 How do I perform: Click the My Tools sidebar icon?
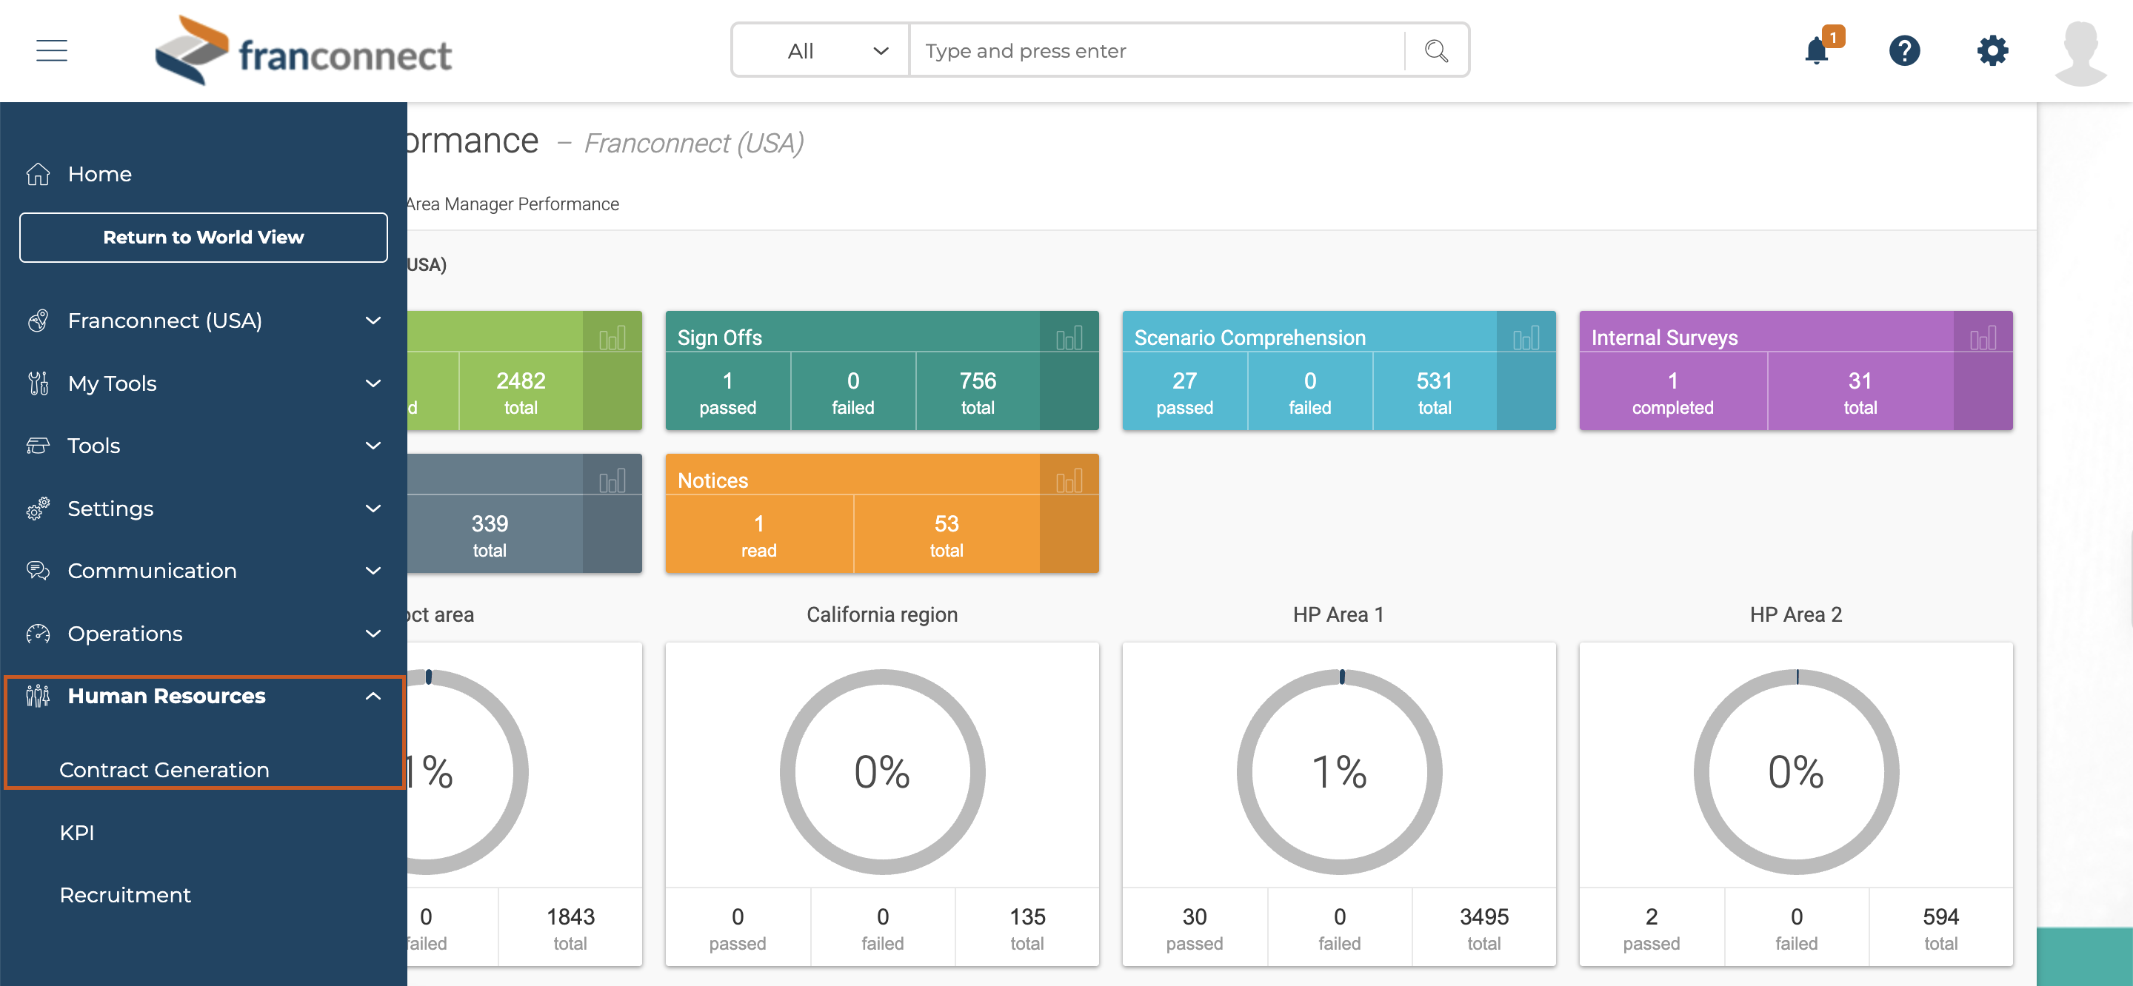click(38, 383)
